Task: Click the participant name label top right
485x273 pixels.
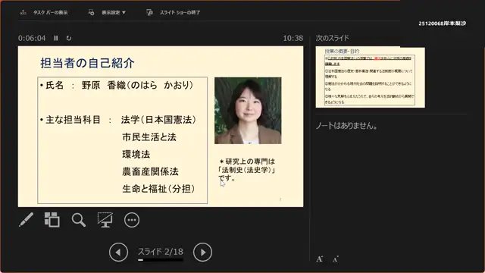Action: point(443,24)
